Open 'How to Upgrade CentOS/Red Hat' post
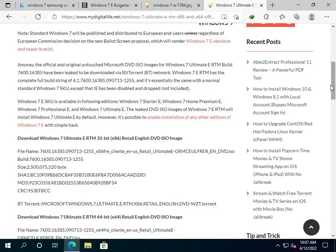The width and height of the screenshot is (336, 252). [x=283, y=132]
